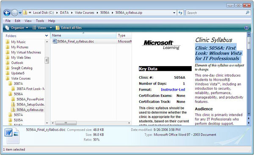The width and height of the screenshot is (254, 155).
Task: Click the Microsoft Learning logo in preview
Action: point(161,45)
